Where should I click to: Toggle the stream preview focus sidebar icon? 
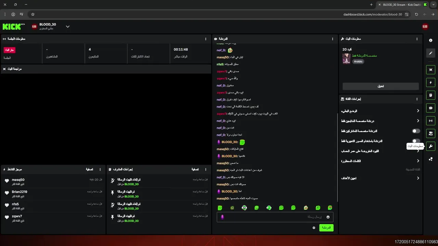[430, 70]
